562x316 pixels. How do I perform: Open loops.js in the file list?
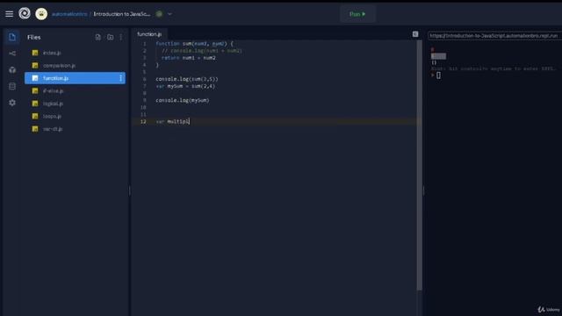click(x=75, y=116)
